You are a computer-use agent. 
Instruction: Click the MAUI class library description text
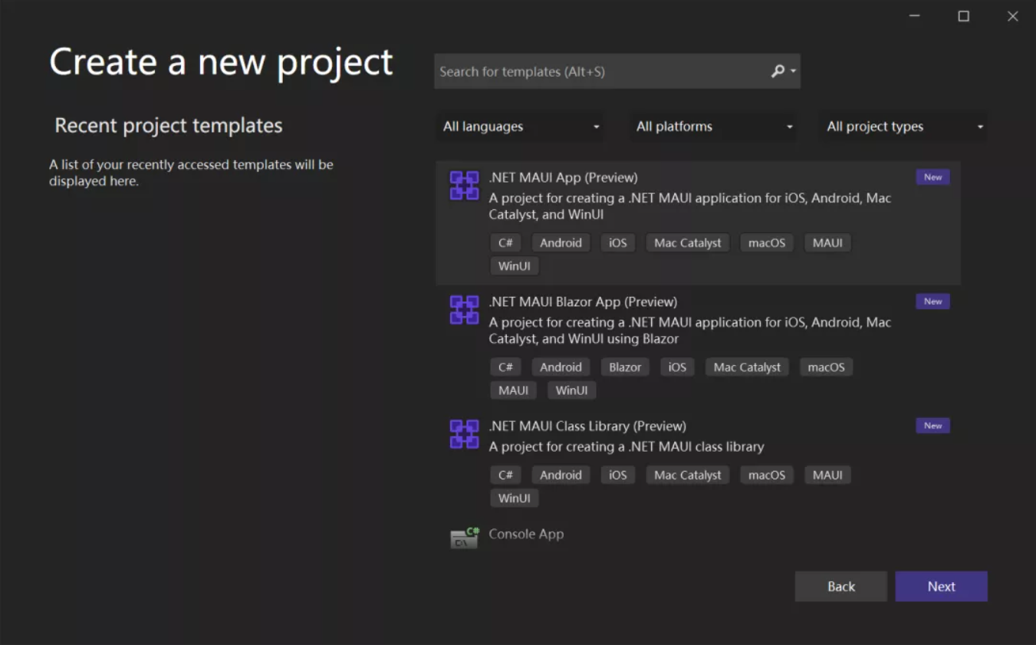pyautogui.click(x=627, y=446)
